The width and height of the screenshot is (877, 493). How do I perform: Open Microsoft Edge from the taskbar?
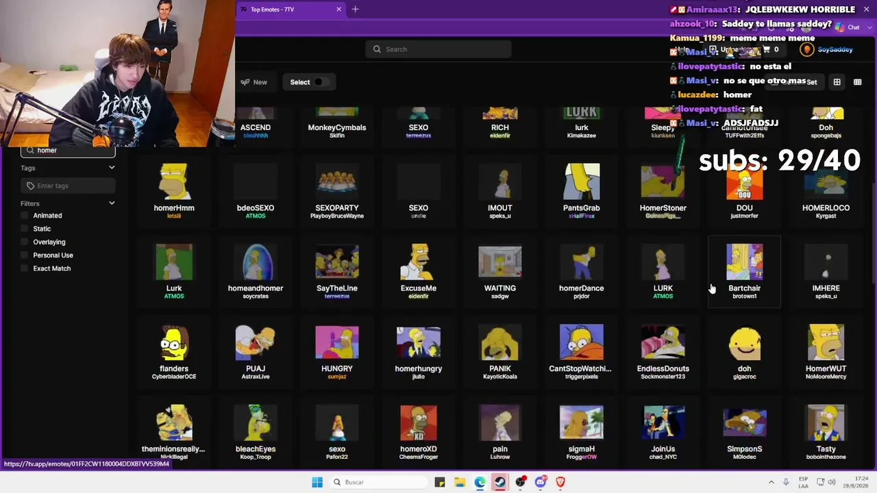480,482
